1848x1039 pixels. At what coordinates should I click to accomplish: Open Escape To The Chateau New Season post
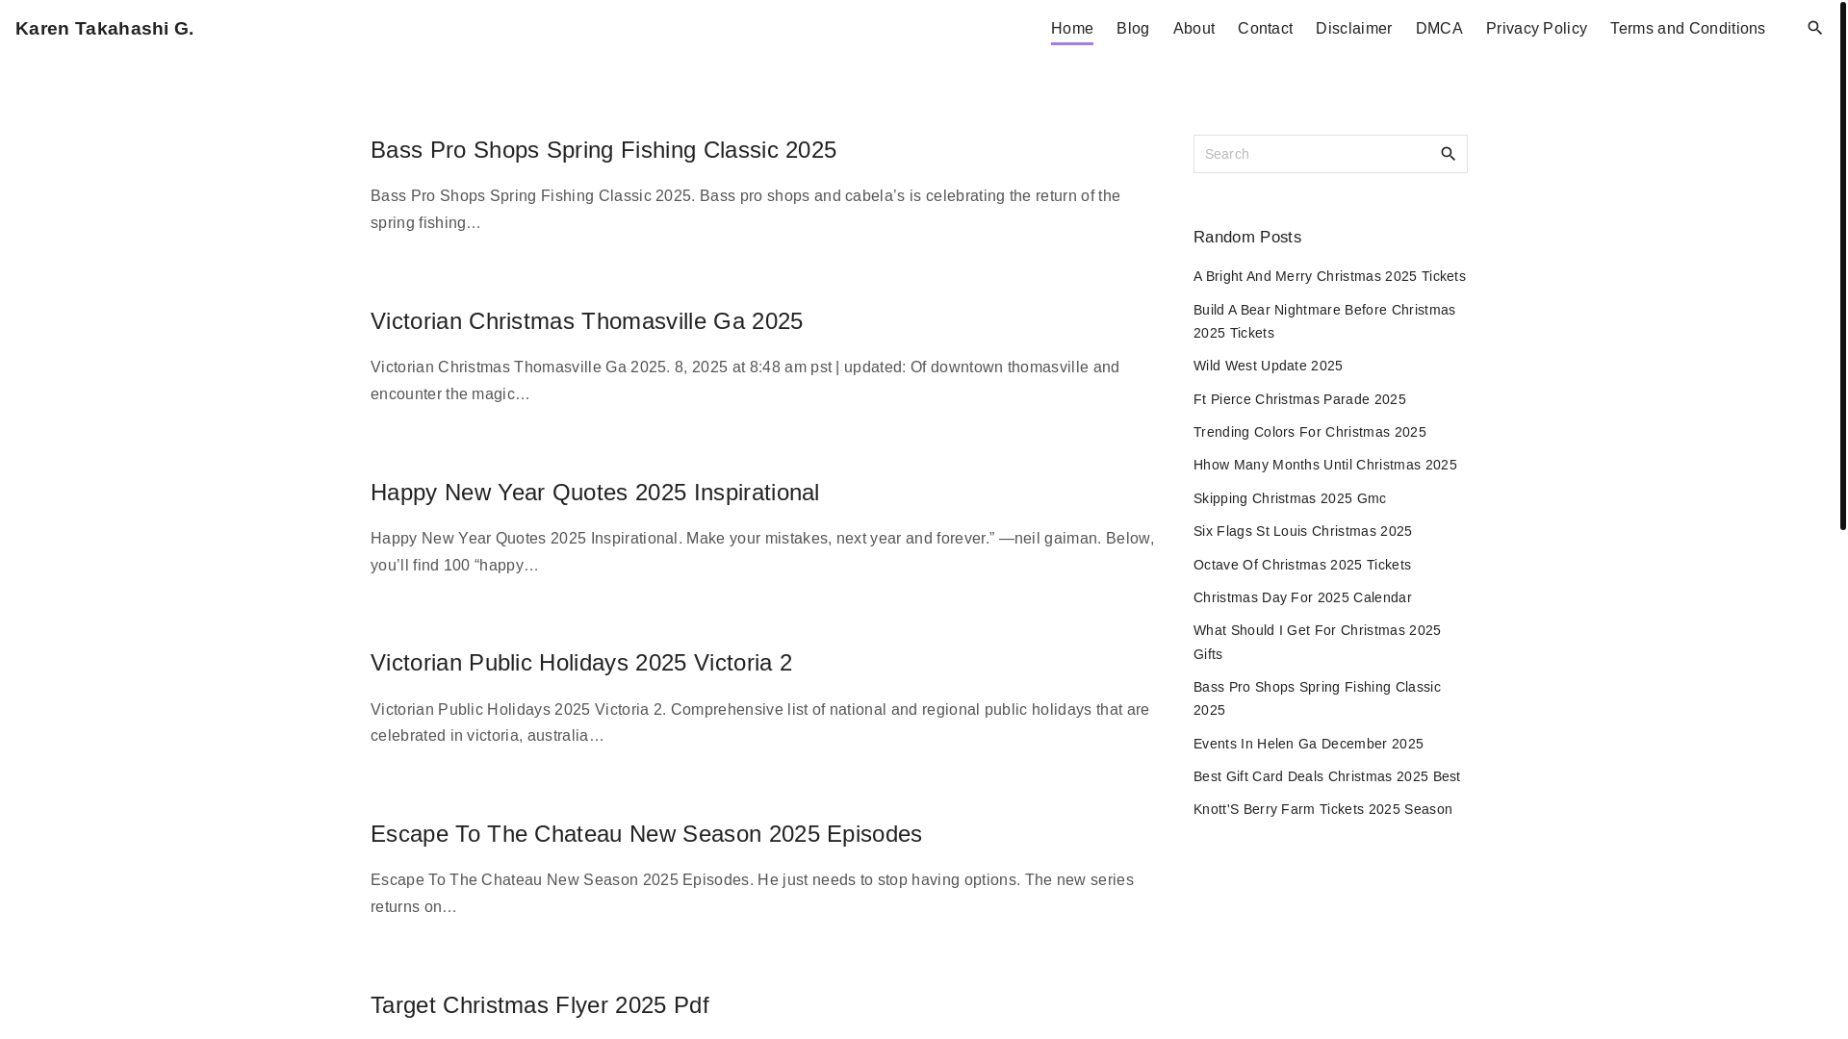(x=646, y=834)
